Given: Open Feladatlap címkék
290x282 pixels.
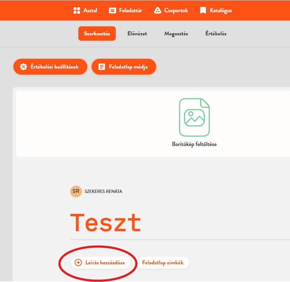Looking at the screenshot, I should [x=163, y=263].
